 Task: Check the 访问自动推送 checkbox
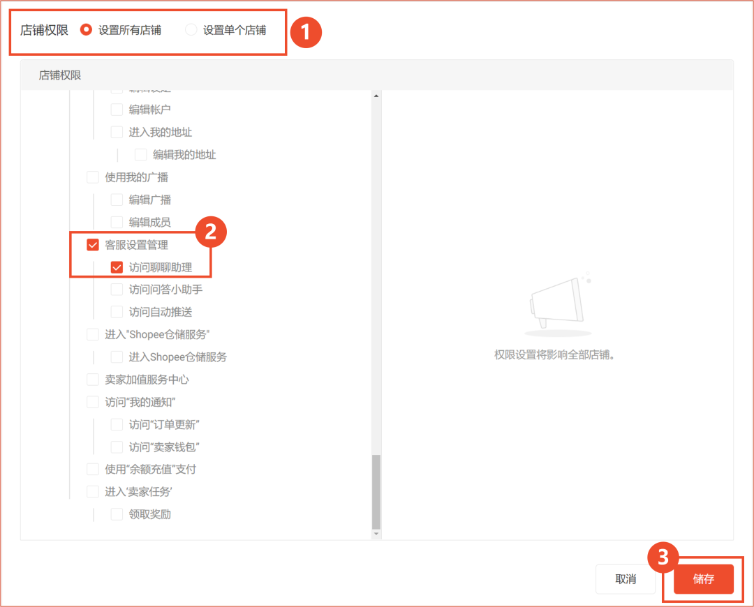[x=117, y=312]
